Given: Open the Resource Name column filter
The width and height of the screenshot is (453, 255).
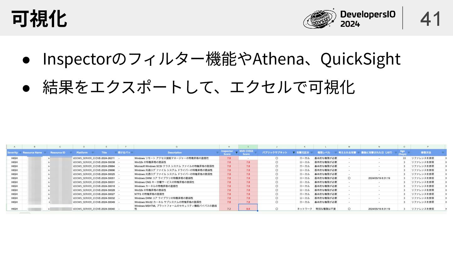Looking at the screenshot, I should click(x=45, y=153).
